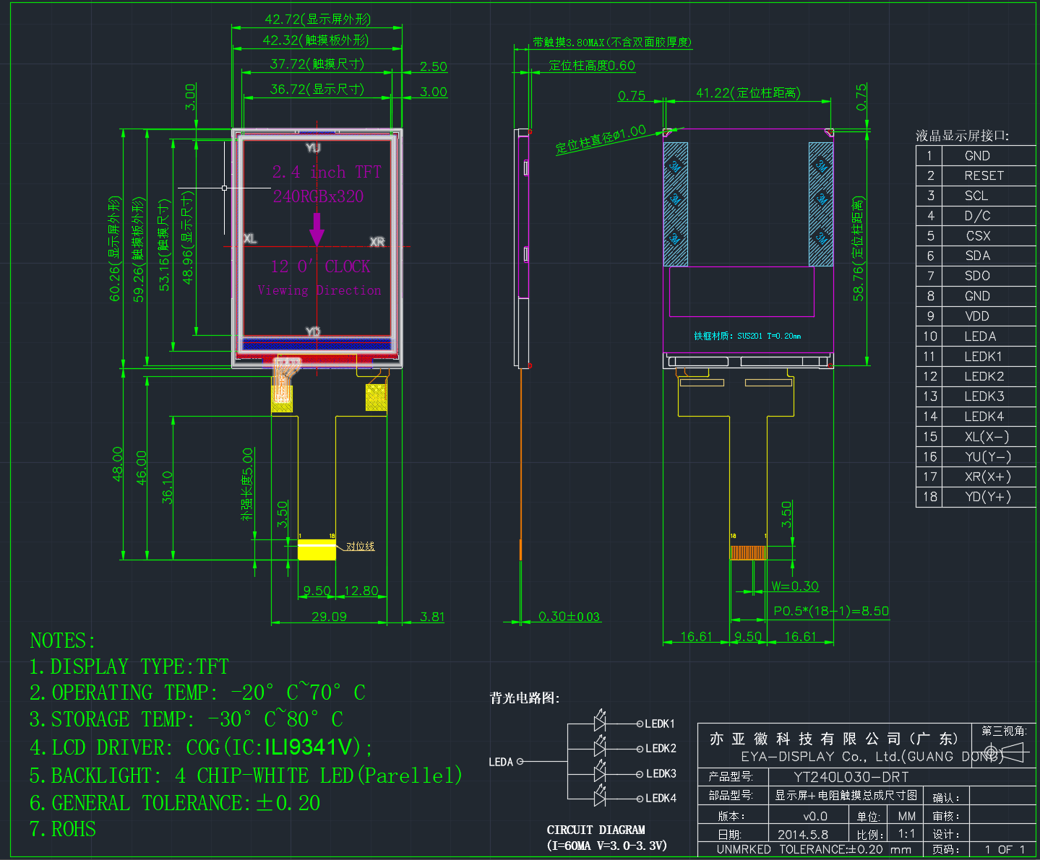This screenshot has height=860, width=1040.
Task: Select the YD(Y+) pin name
Action: click(987, 497)
